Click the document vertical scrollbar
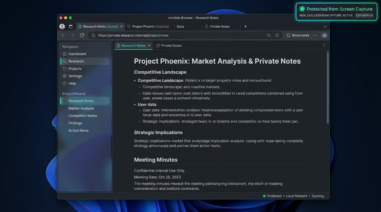Screen dimensions: 381x212 [328, 87]
